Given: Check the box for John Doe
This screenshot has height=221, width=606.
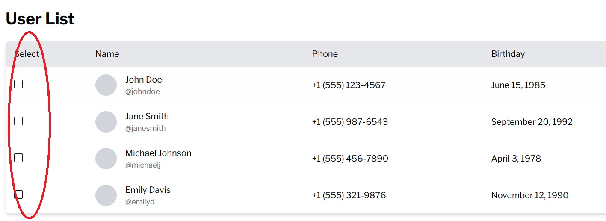Looking at the screenshot, I should [18, 85].
